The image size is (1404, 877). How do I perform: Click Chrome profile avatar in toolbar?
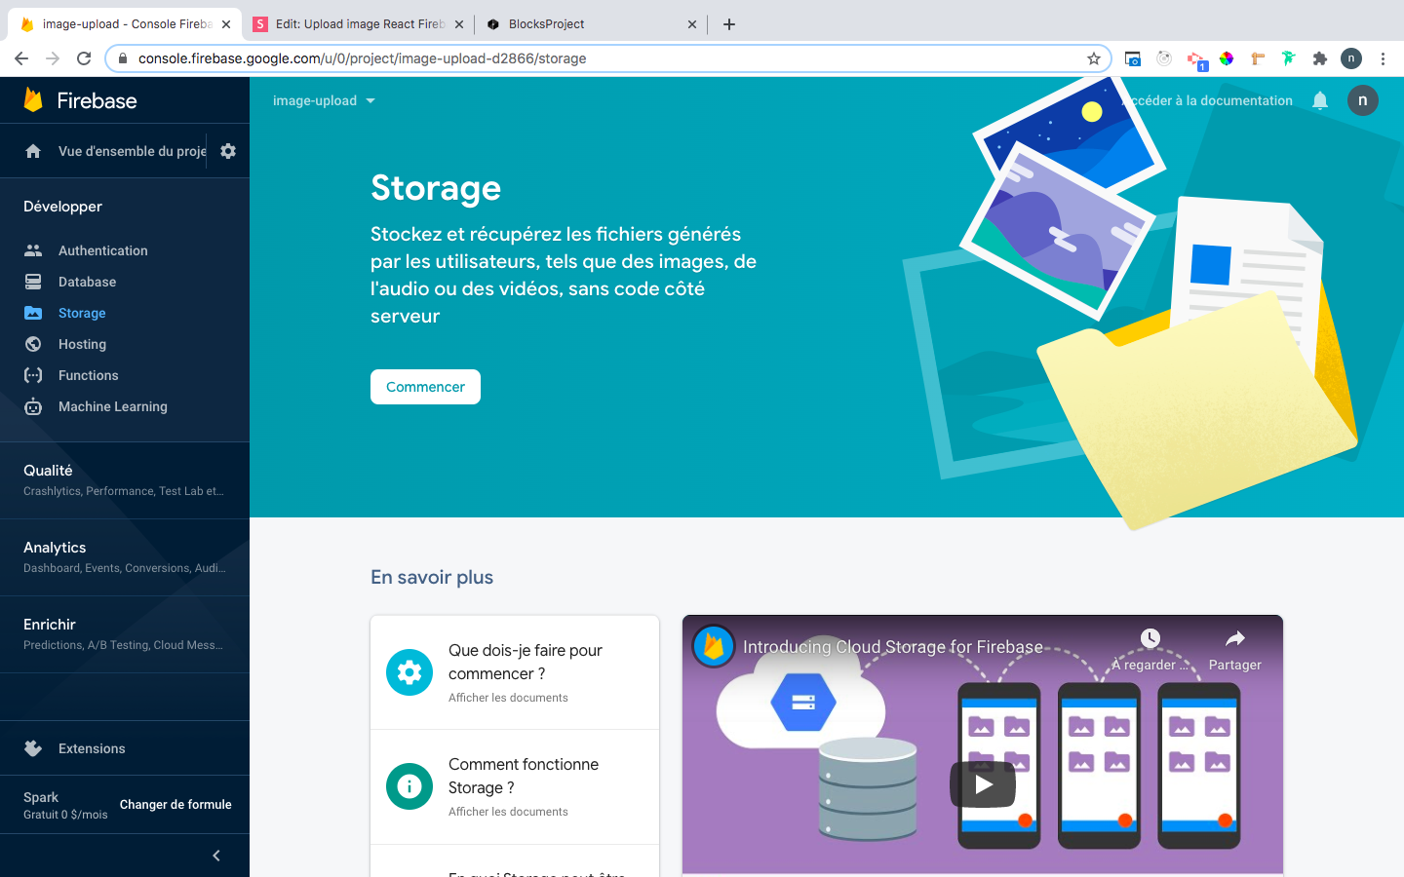tap(1351, 58)
